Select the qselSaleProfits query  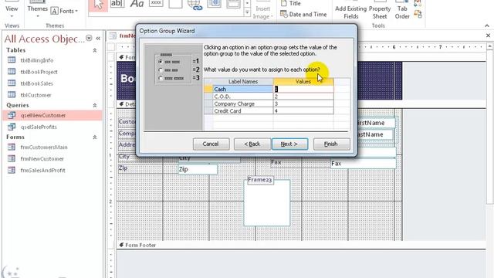click(39, 127)
